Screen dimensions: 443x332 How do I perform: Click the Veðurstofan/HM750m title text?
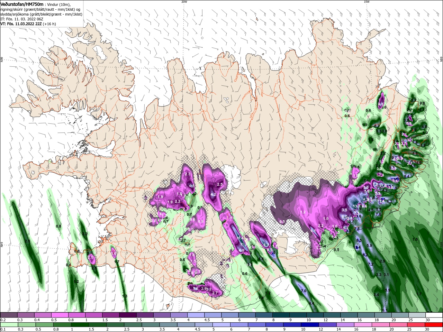22,4
